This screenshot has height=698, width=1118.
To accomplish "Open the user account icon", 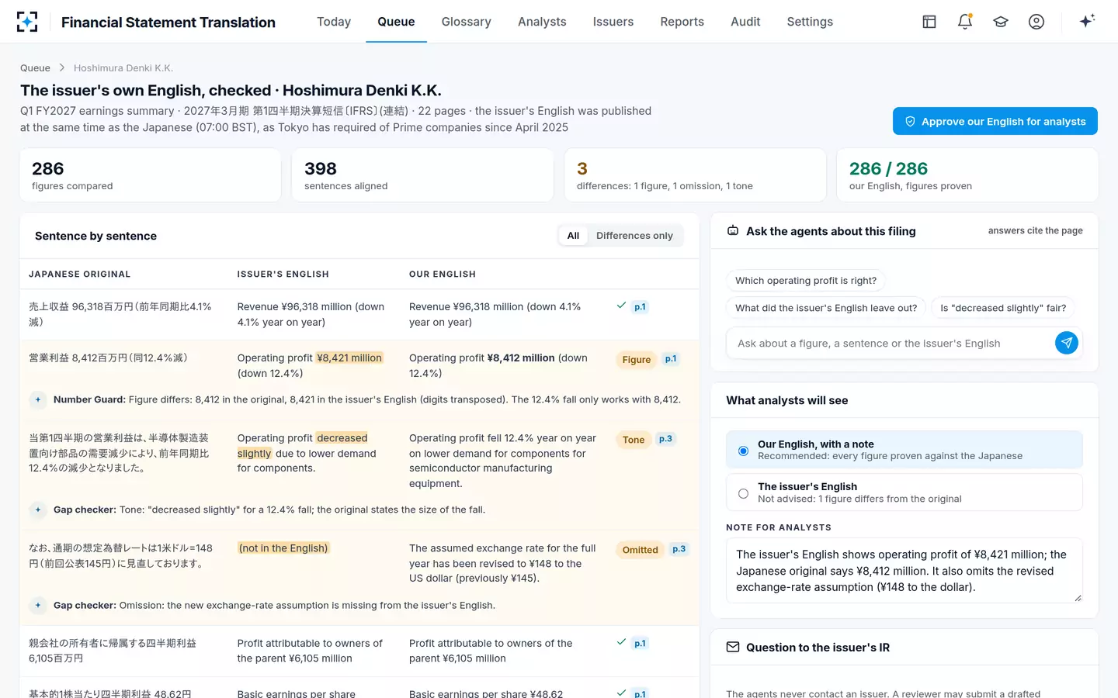I will click(x=1036, y=22).
